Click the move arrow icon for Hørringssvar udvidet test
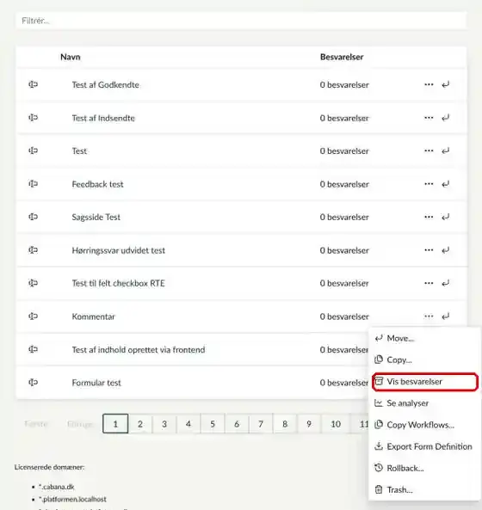The width and height of the screenshot is (482, 510). (x=446, y=250)
